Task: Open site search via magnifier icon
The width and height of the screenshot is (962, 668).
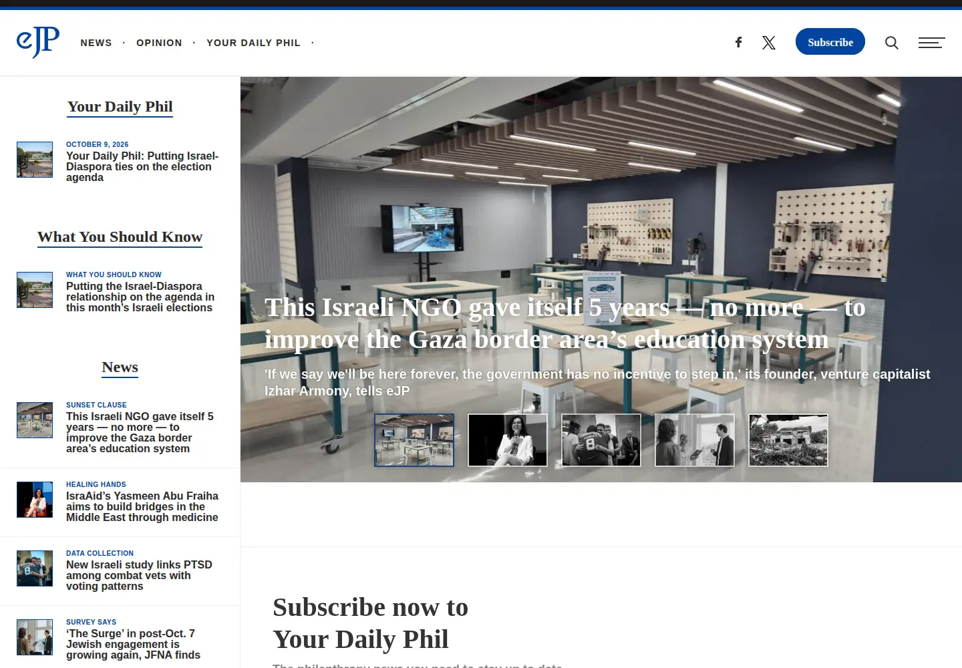Action: click(x=892, y=43)
